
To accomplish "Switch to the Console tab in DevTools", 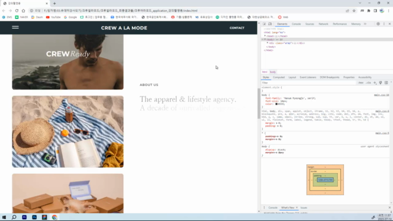I will tap(296, 24).
